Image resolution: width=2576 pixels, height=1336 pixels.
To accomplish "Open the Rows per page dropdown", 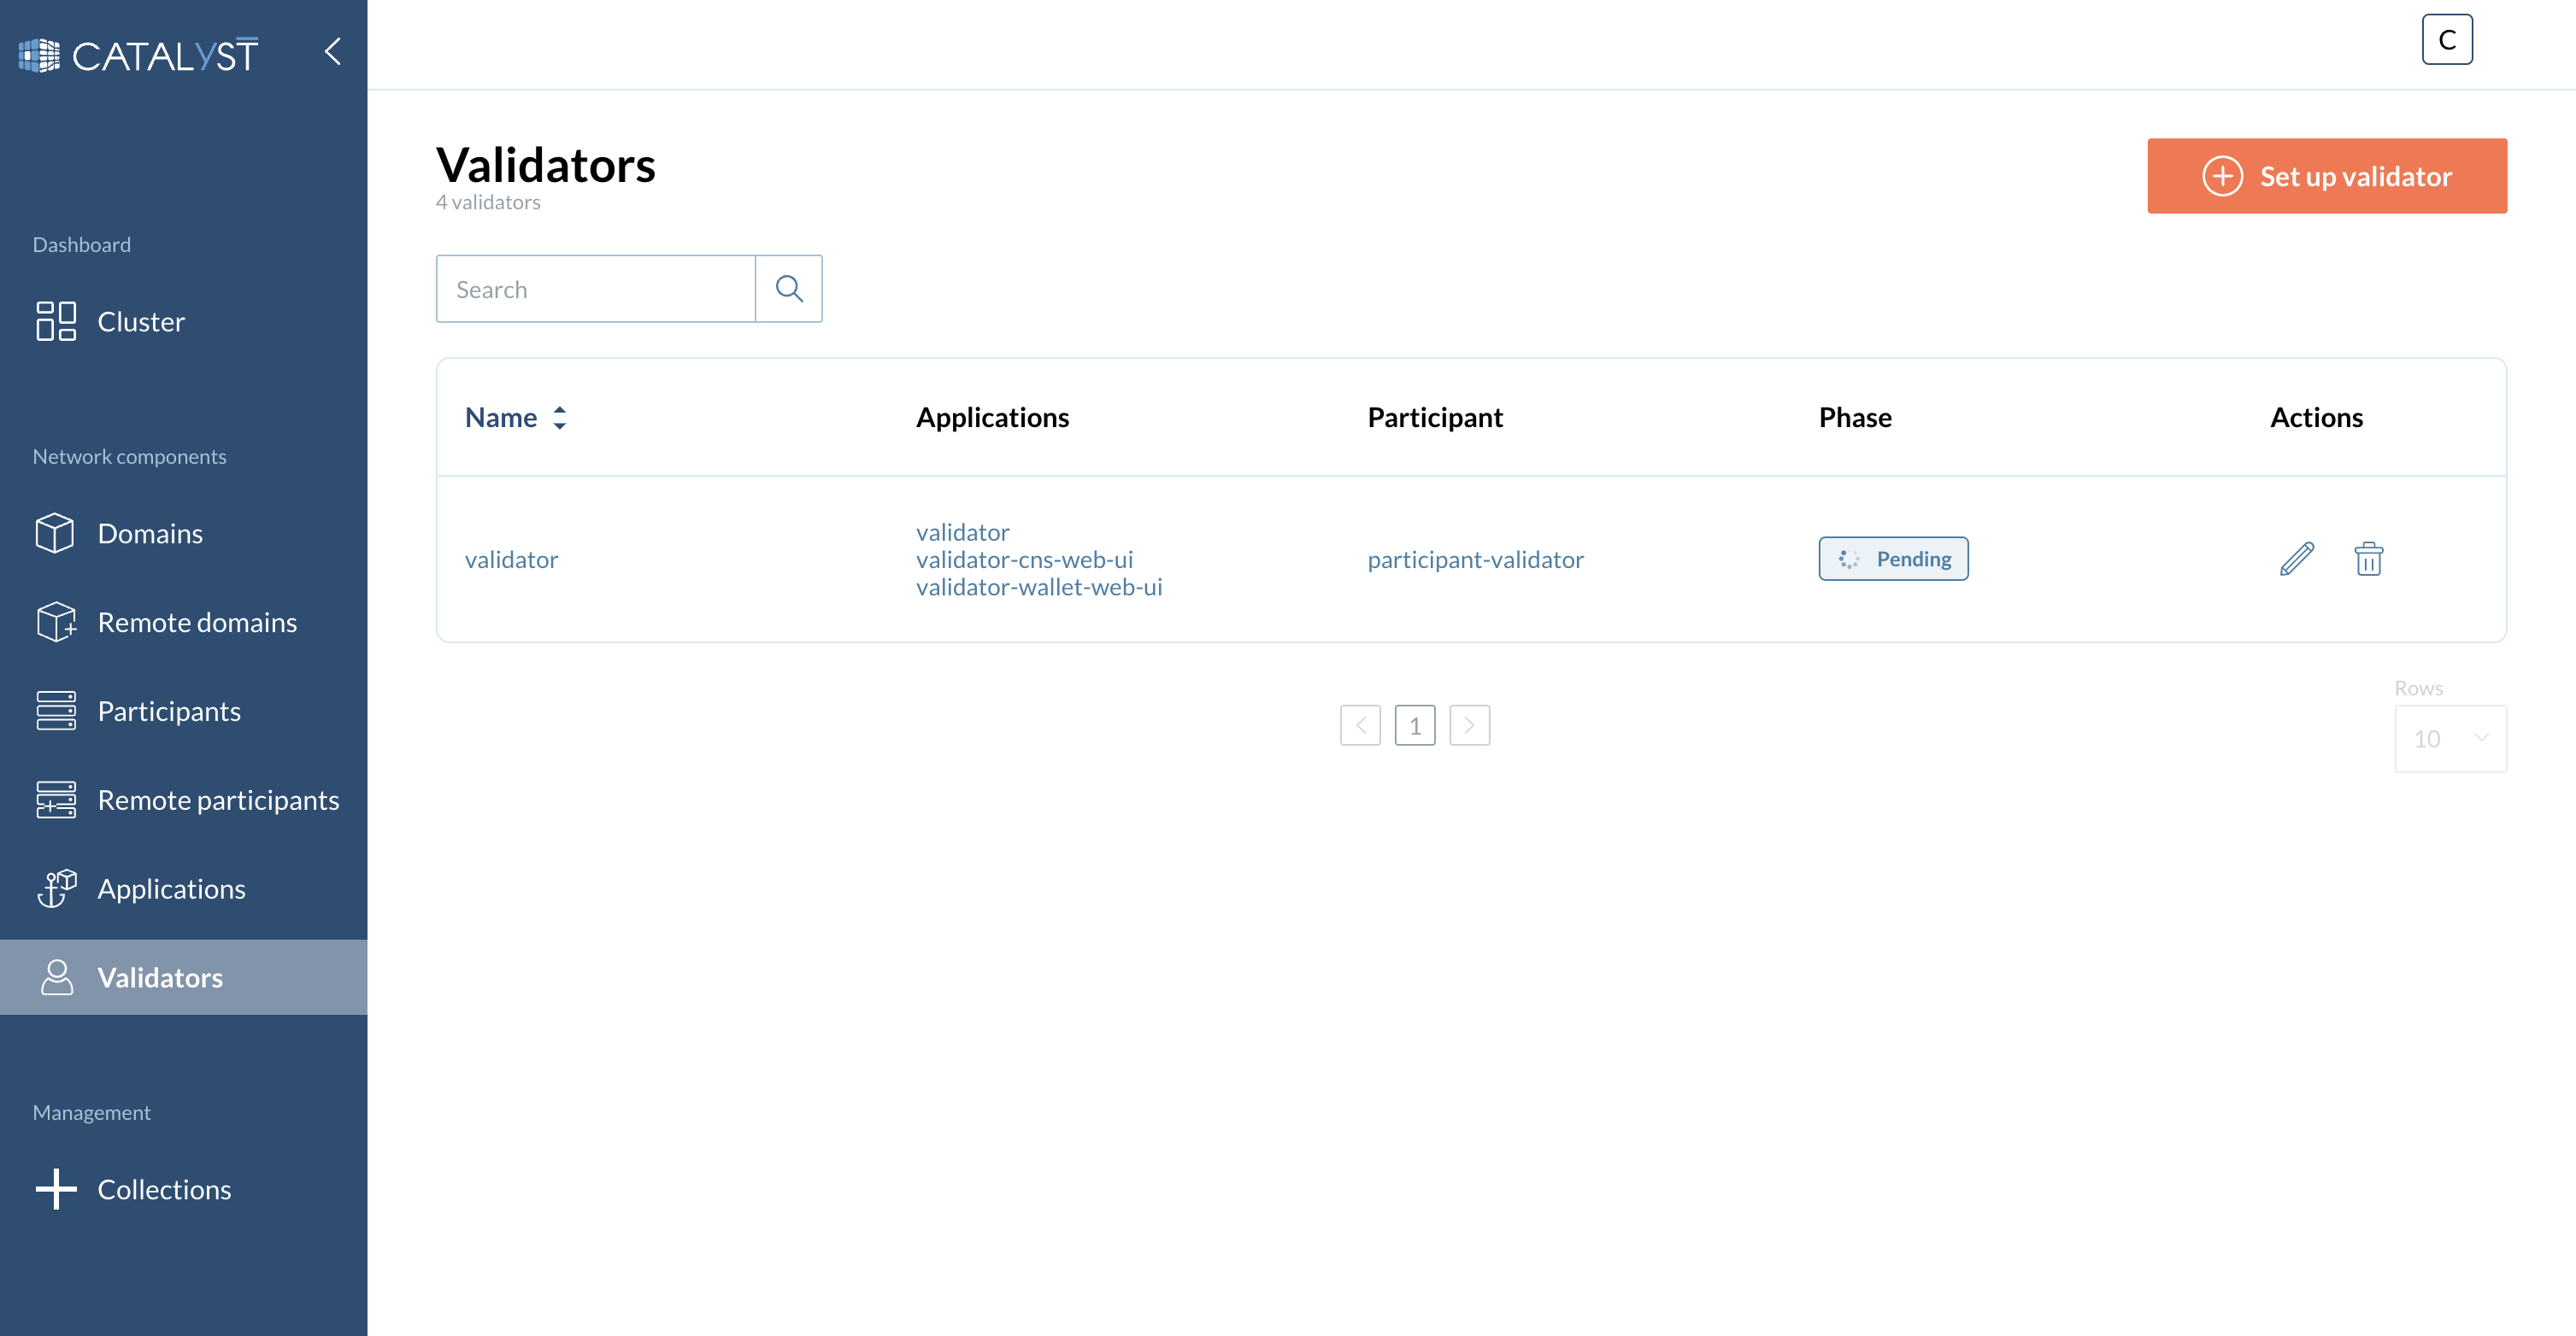I will click(2450, 738).
